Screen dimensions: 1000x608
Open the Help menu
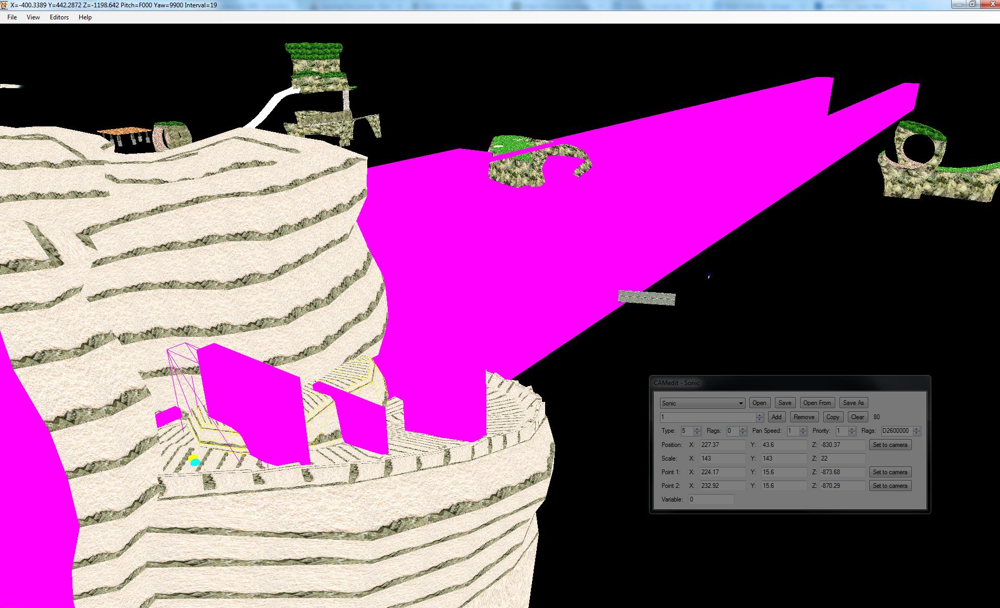click(85, 17)
